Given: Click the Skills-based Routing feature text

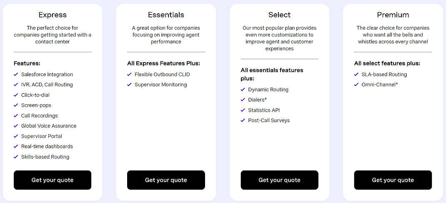Looking at the screenshot, I should 45,157.
